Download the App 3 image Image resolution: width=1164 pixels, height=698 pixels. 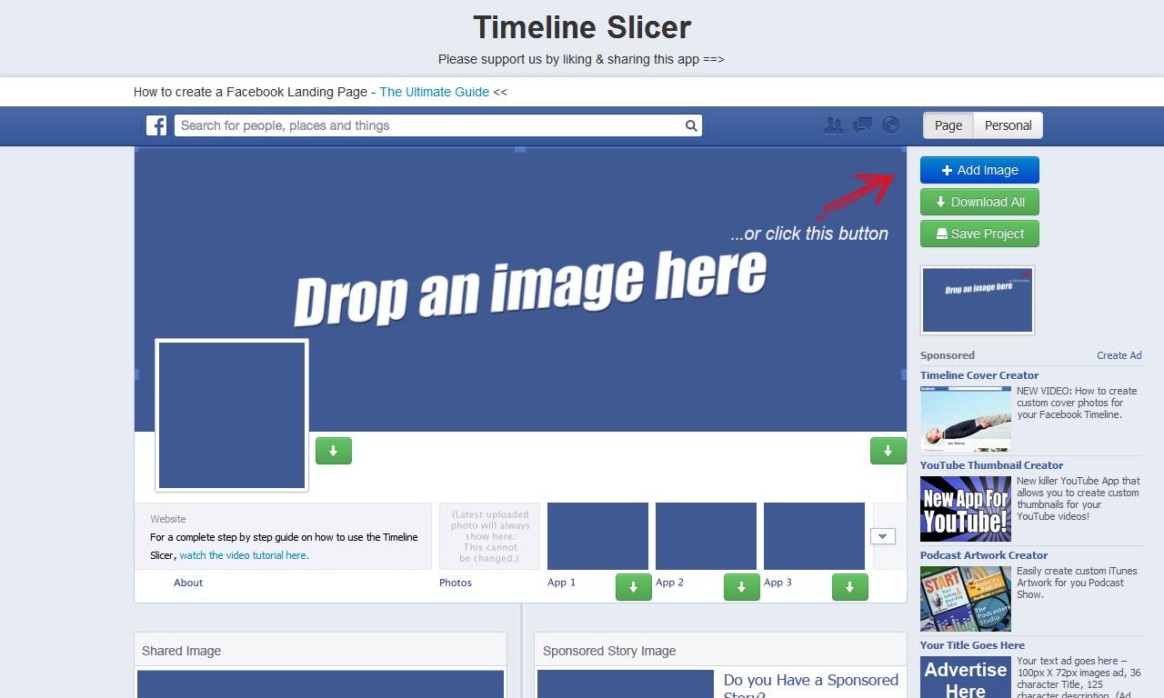click(x=849, y=587)
